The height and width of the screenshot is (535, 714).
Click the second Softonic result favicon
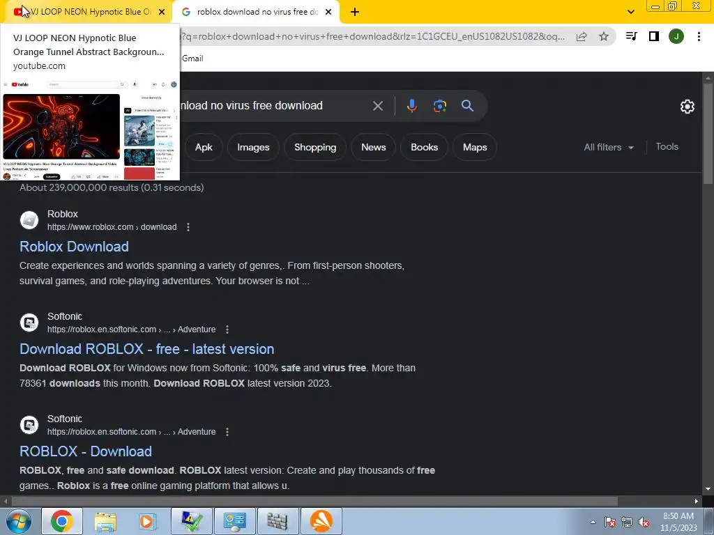(29, 425)
